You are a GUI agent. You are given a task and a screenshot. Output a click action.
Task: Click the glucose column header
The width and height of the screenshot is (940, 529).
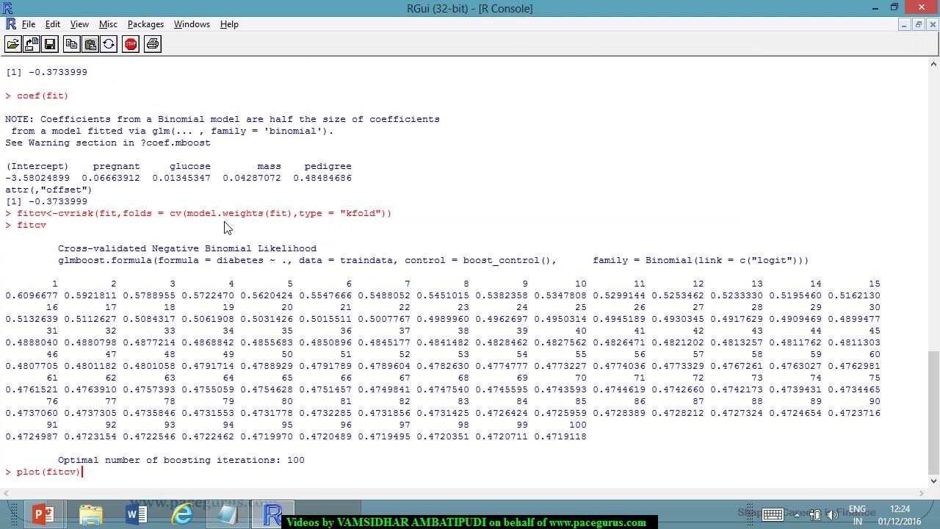pos(189,166)
